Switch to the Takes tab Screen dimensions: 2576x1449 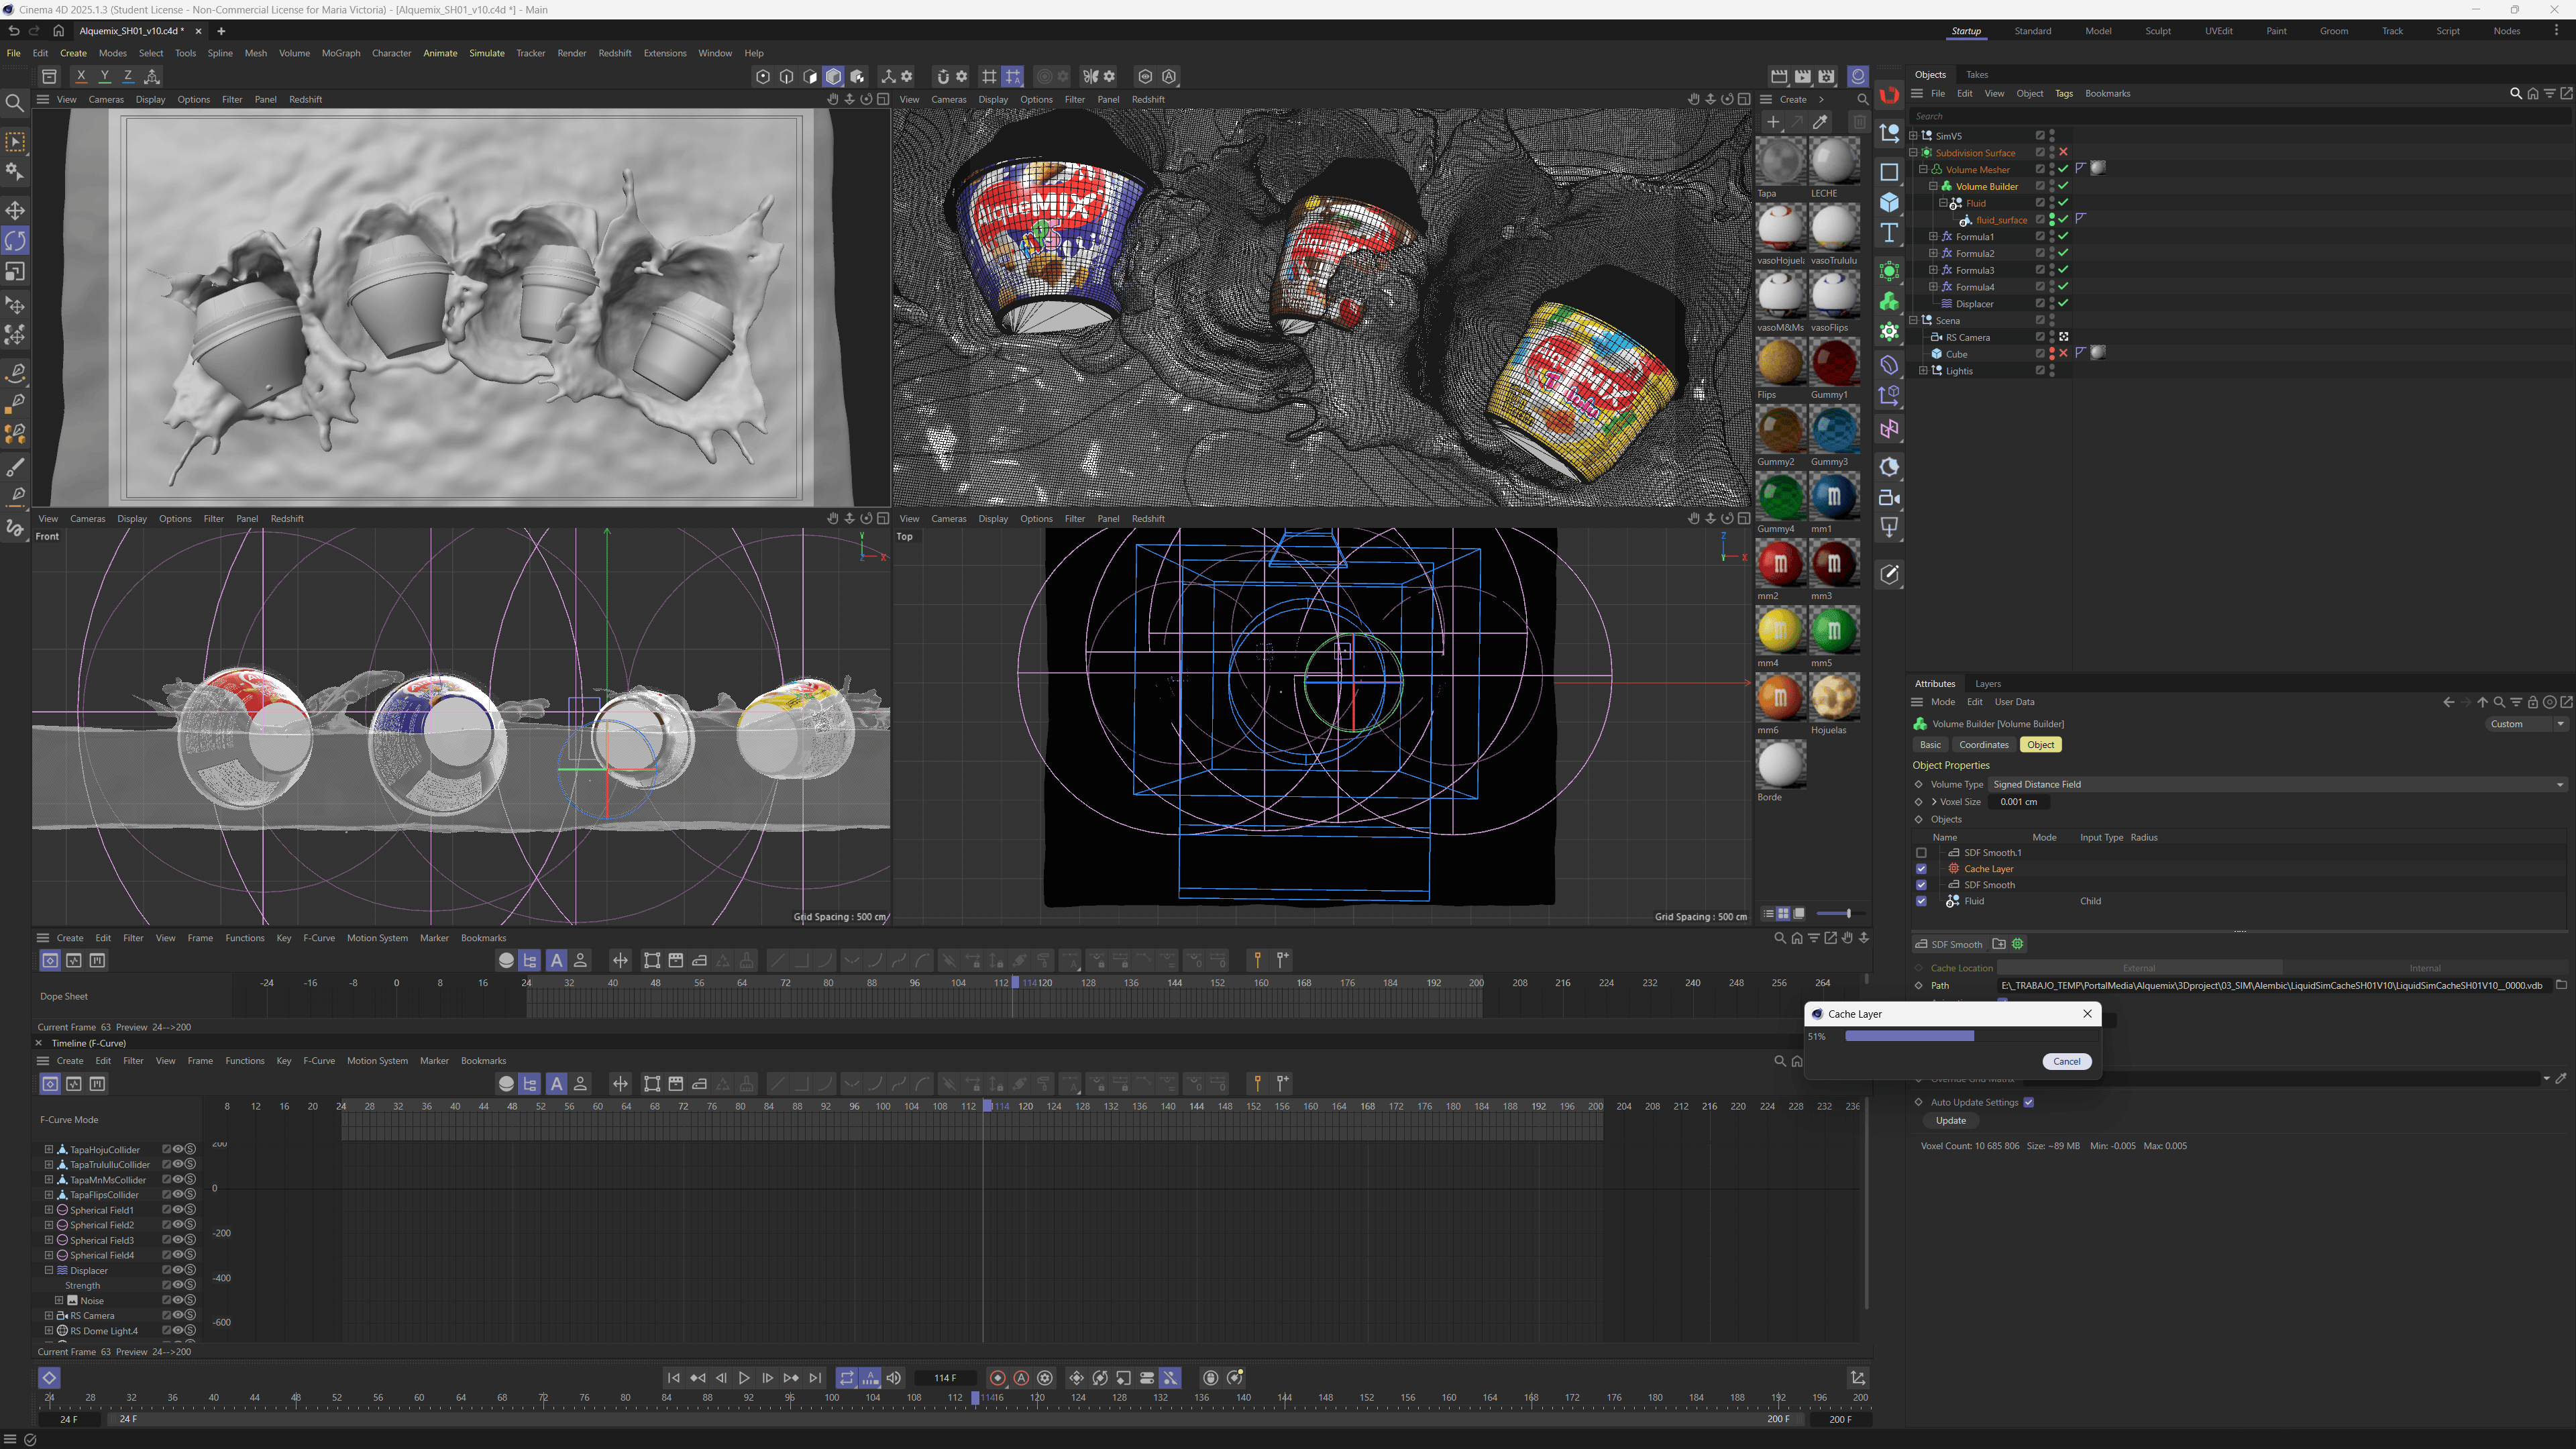[x=1977, y=75]
